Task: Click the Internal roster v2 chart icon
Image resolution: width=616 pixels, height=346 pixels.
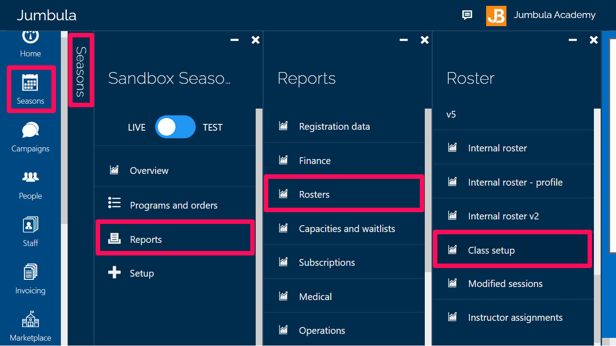Action: (452, 215)
